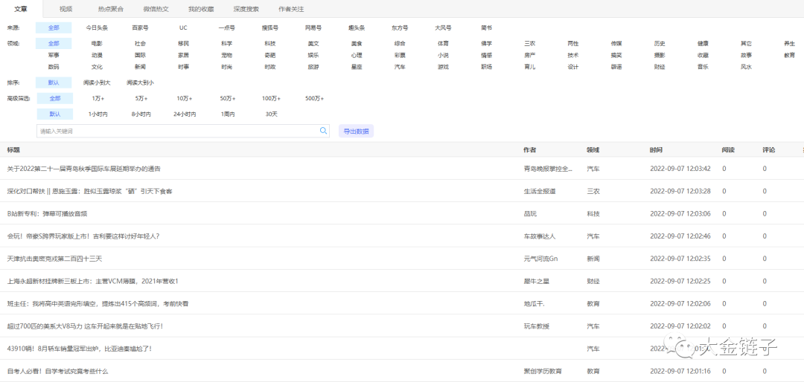
Task: Sort by 阅读小到大
Action: (x=97, y=82)
